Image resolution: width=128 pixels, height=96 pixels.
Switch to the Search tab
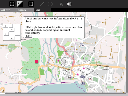coord(25,10)
